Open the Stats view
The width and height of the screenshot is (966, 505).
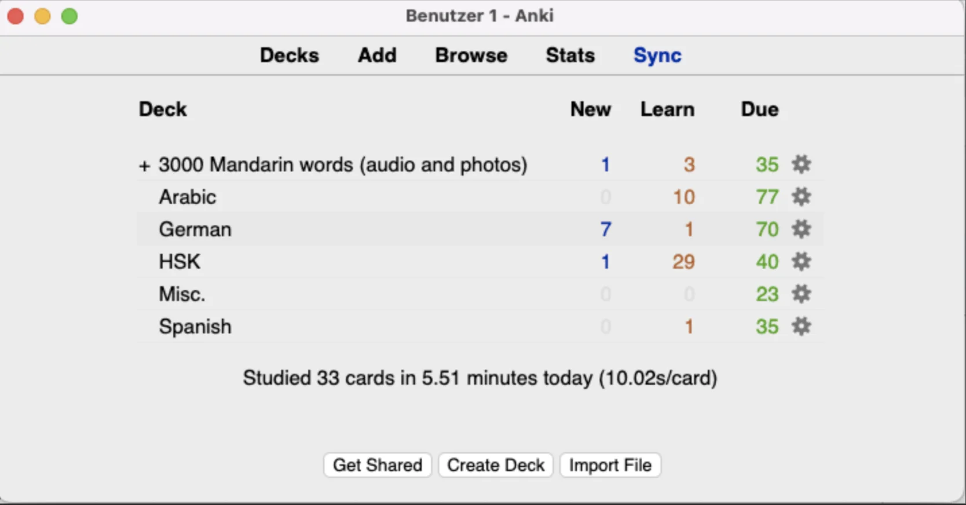(x=570, y=56)
